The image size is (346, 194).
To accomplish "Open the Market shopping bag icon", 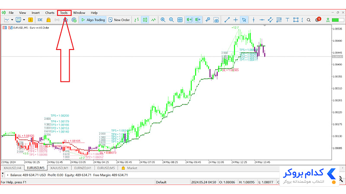I will point(48,20).
